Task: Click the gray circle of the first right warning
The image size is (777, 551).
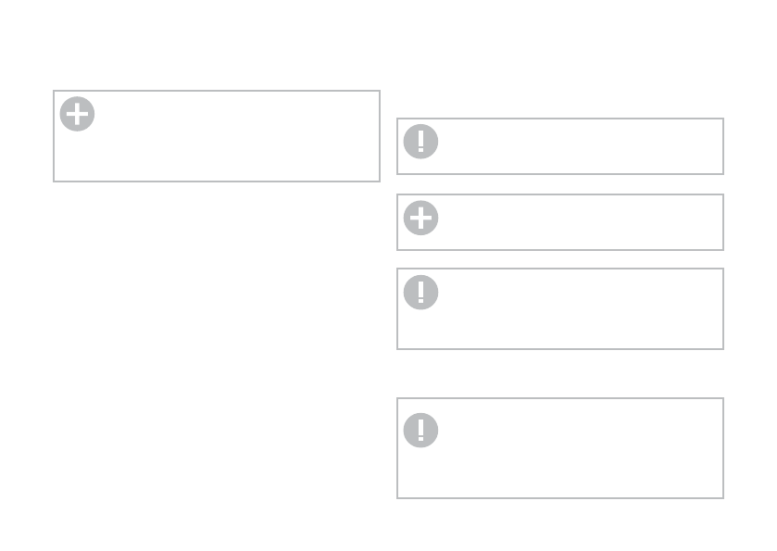Action: click(420, 142)
